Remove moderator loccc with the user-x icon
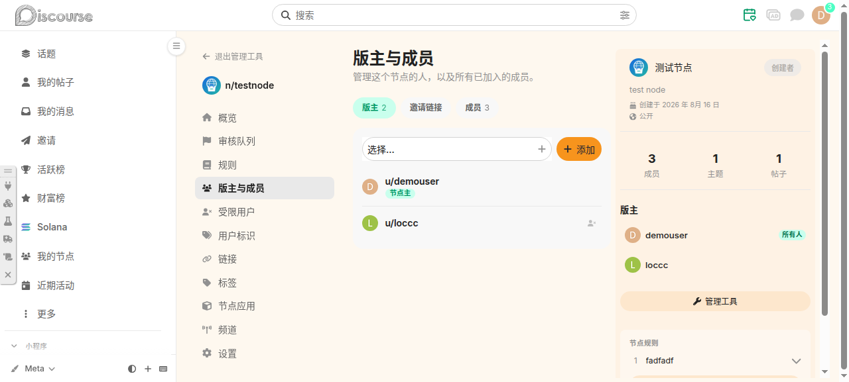 tap(592, 223)
